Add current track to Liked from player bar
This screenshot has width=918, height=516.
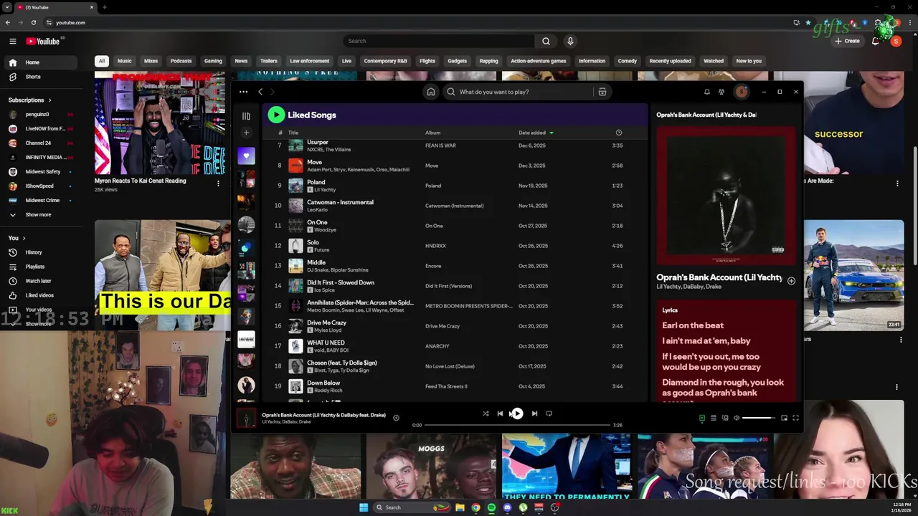[x=396, y=418]
